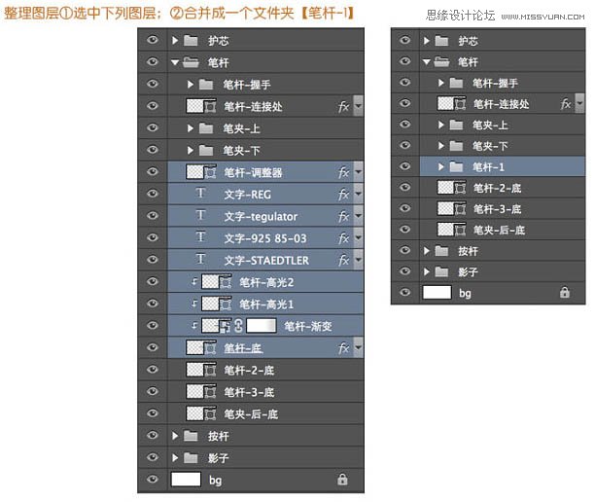
Task: Select the 按杆 group name in left panel
Action: (218, 436)
